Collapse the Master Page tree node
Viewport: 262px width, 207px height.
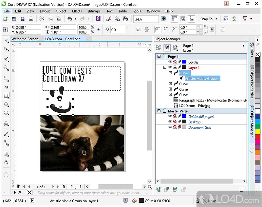pyautogui.click(x=159, y=111)
